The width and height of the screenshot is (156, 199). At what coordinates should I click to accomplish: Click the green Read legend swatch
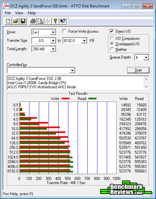pos(93,99)
